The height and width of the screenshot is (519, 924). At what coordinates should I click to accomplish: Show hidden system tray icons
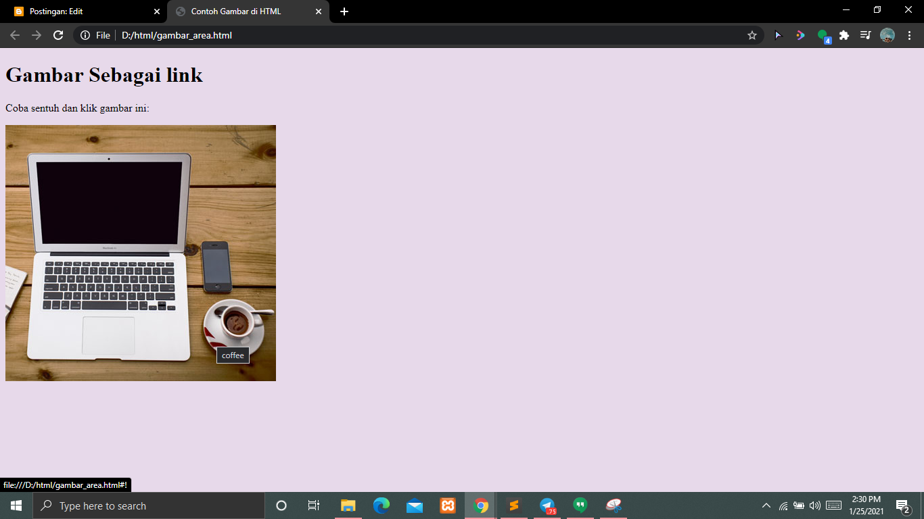[x=766, y=505]
